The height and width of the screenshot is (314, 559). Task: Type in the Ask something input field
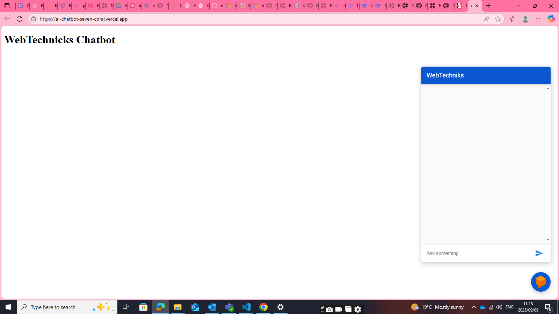tap(477, 253)
